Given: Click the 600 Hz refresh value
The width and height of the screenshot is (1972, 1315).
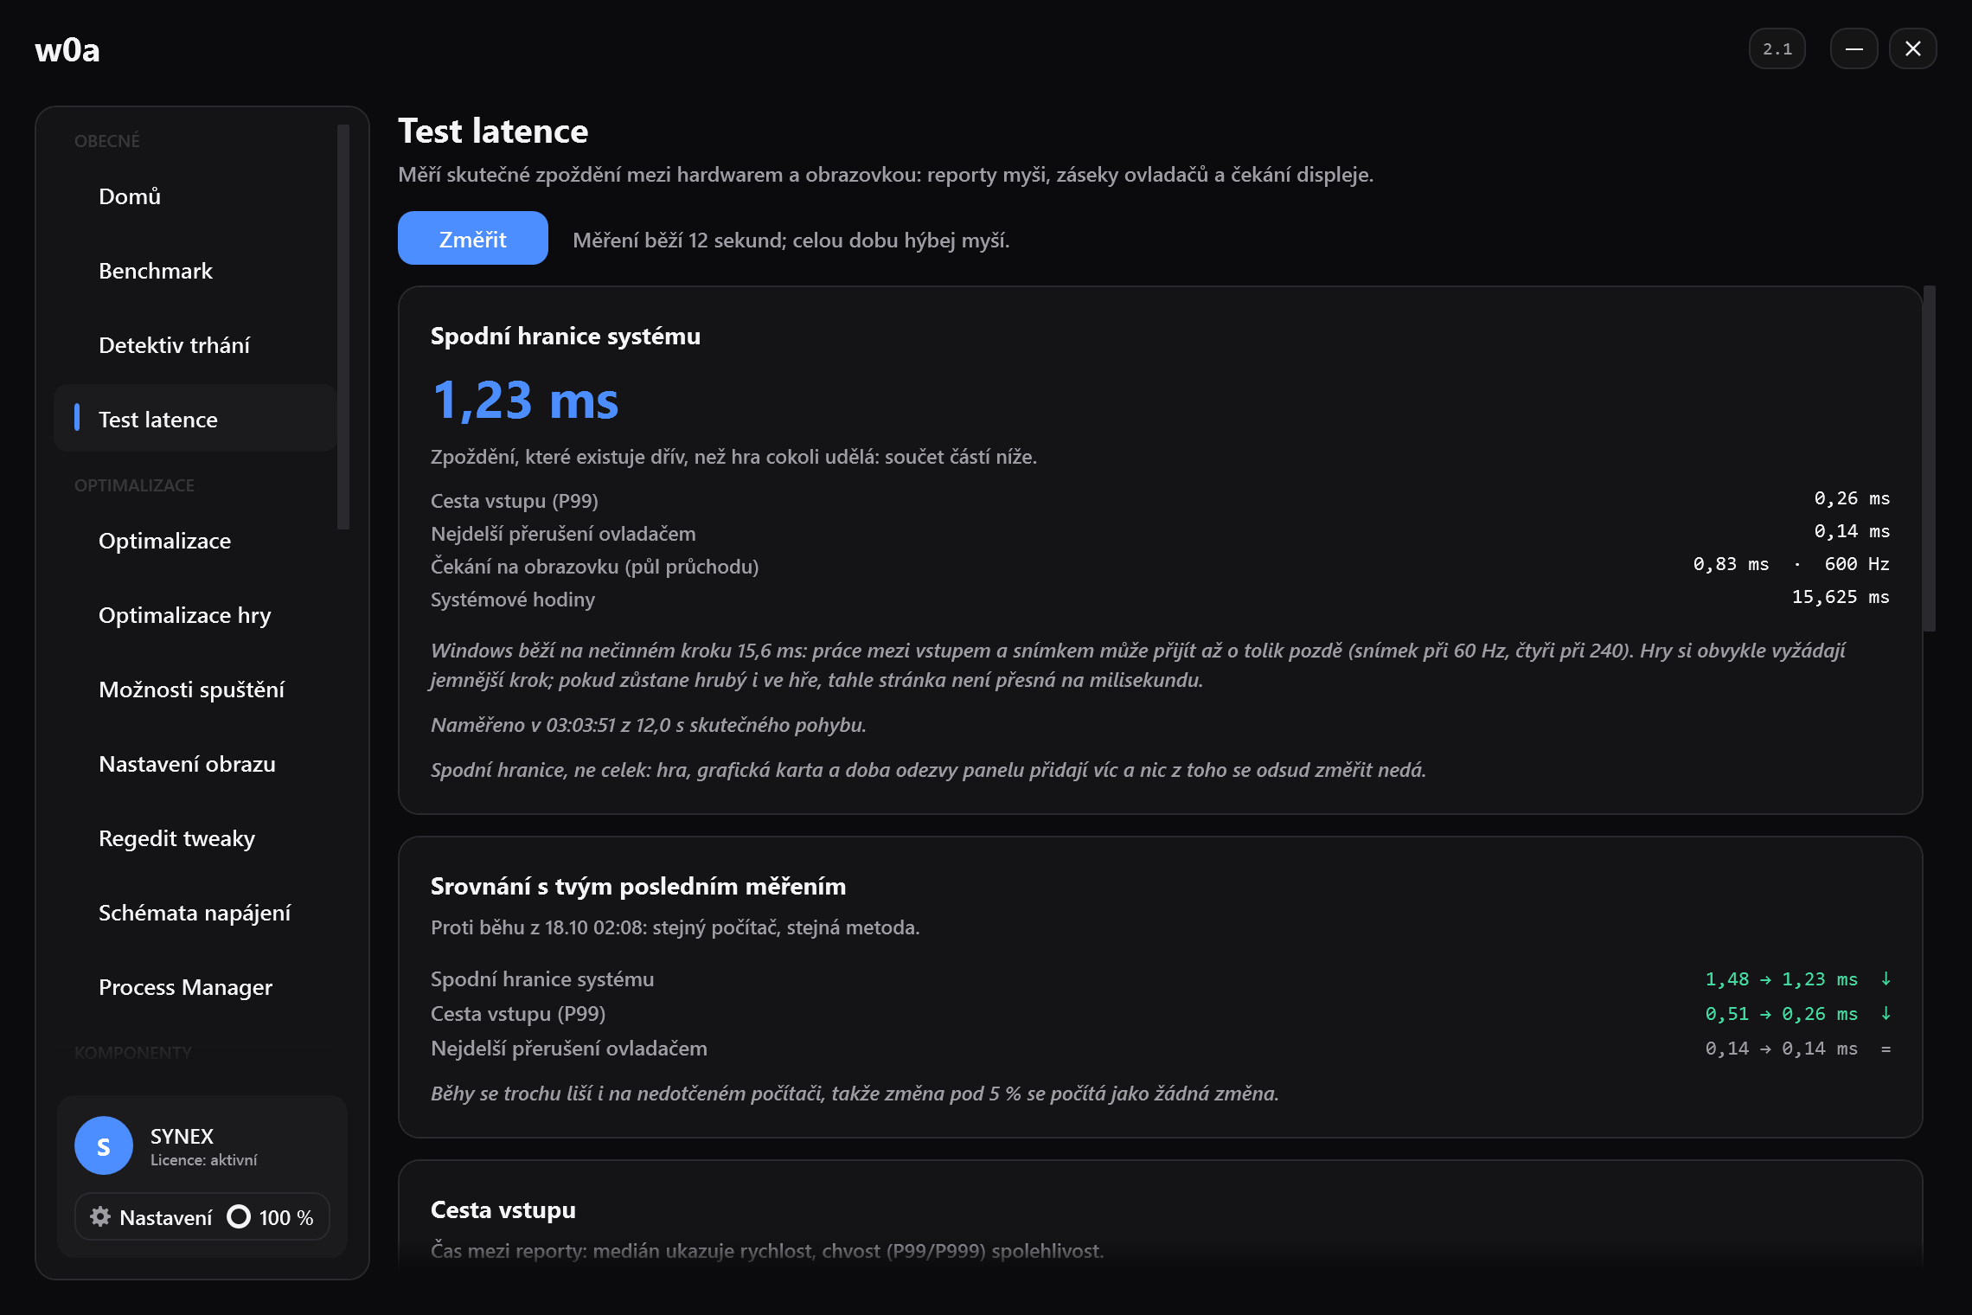Looking at the screenshot, I should 1857,564.
